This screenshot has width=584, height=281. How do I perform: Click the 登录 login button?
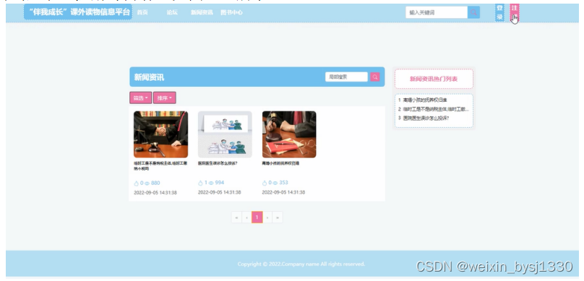coord(500,13)
